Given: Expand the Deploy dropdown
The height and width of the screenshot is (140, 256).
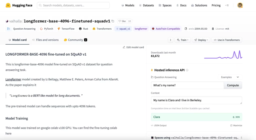Looking at the screenshot, I should (201, 40).
